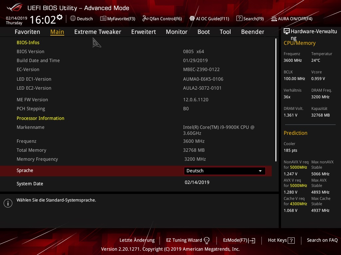Click the Build Date and Time row label
This screenshot has width=341, height=255.
coord(38,60)
